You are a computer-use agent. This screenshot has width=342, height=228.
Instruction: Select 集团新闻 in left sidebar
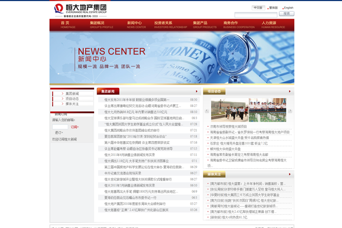tap(72, 94)
